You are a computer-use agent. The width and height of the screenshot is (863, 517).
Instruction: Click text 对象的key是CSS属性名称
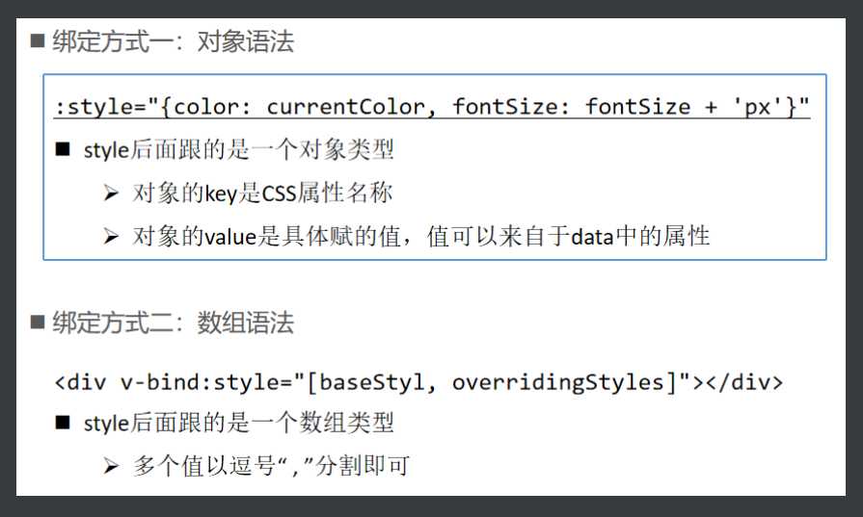click(x=262, y=193)
